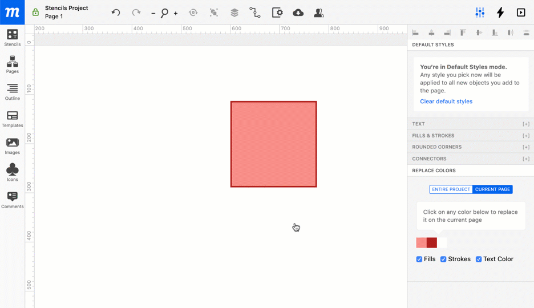This screenshot has height=308, width=534.
Task: Open the Icons sidebar panel
Action: click(x=12, y=173)
